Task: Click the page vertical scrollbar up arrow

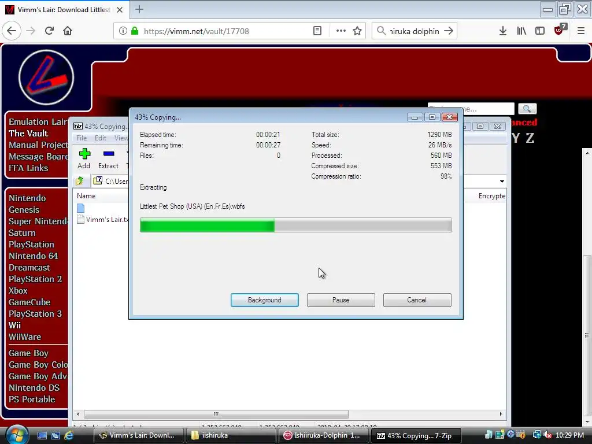Action: point(587,153)
